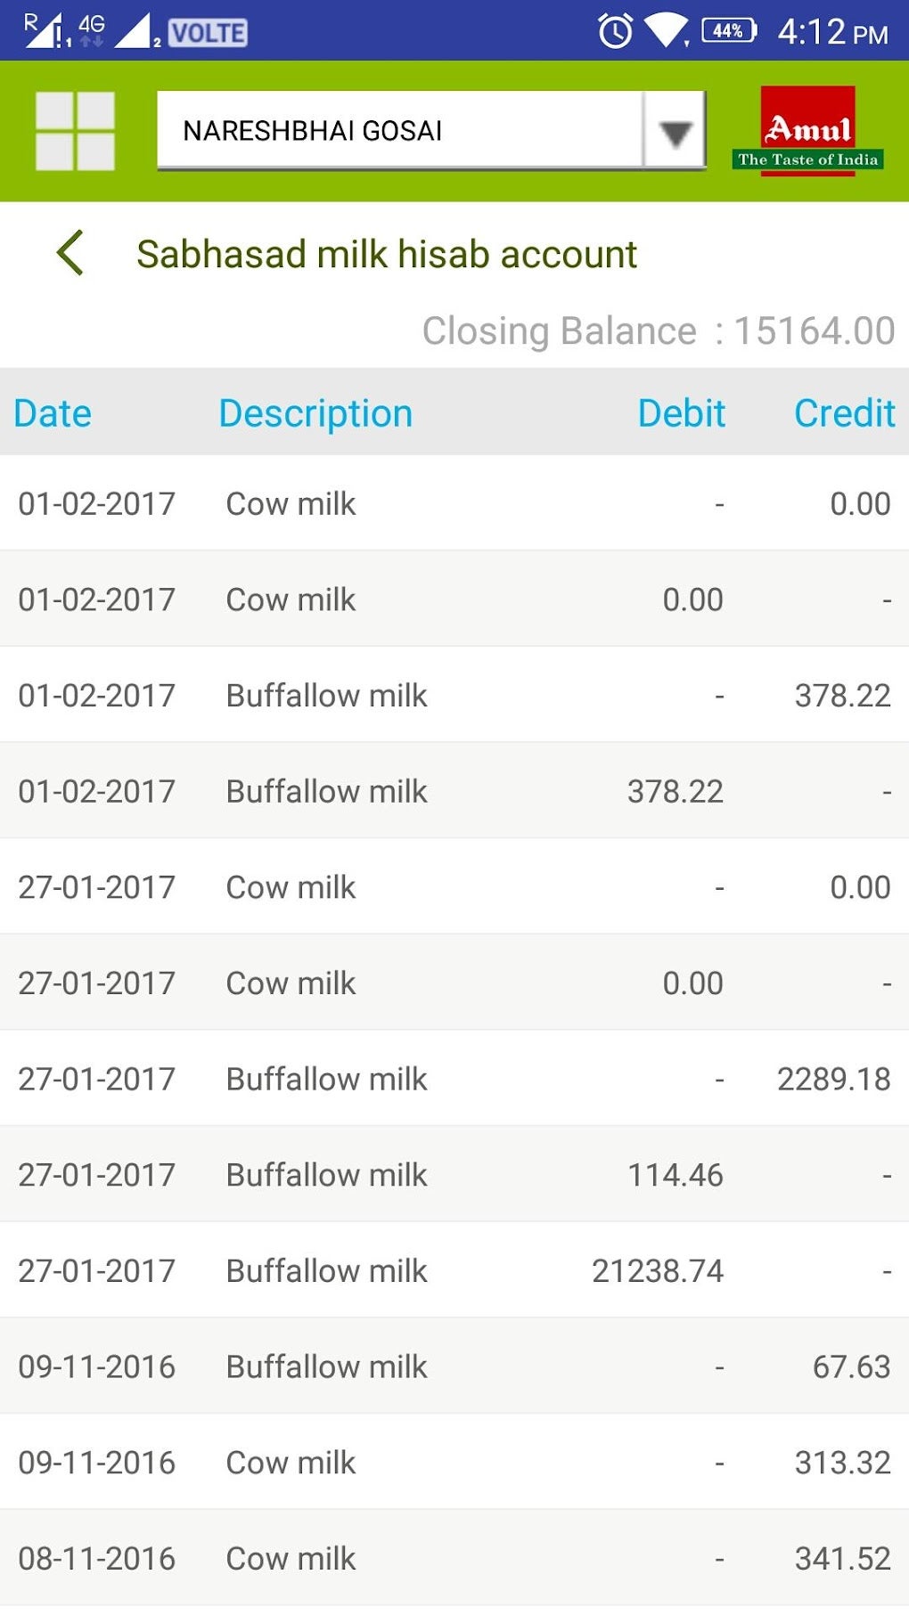Tap the back arrow icon
Screen dimensions: 909x1615
tap(70, 253)
